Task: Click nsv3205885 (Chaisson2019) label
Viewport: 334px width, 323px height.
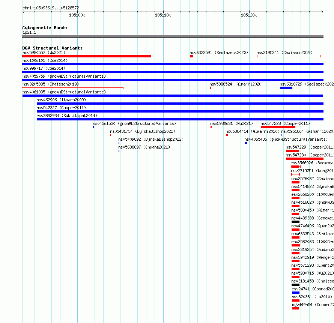Action: pyautogui.click(x=51, y=84)
